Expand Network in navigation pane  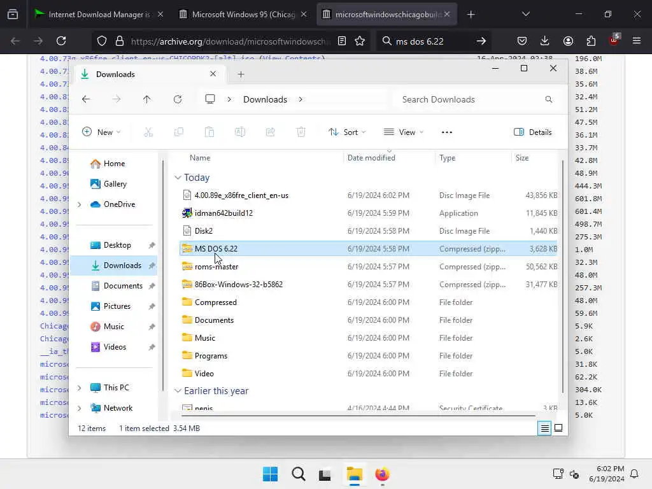point(80,408)
